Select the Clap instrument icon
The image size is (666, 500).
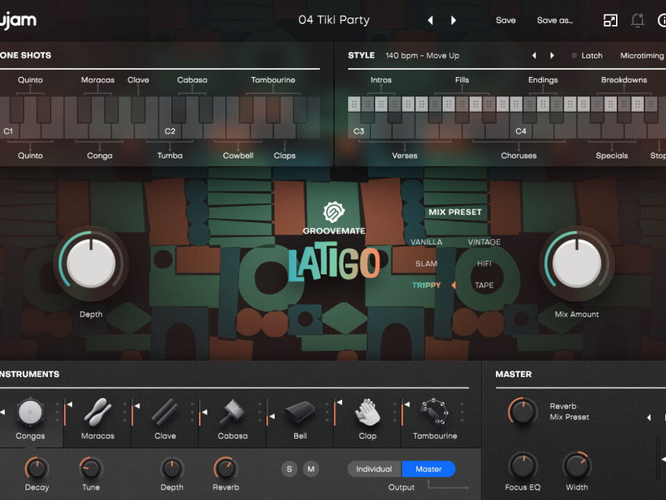(367, 412)
